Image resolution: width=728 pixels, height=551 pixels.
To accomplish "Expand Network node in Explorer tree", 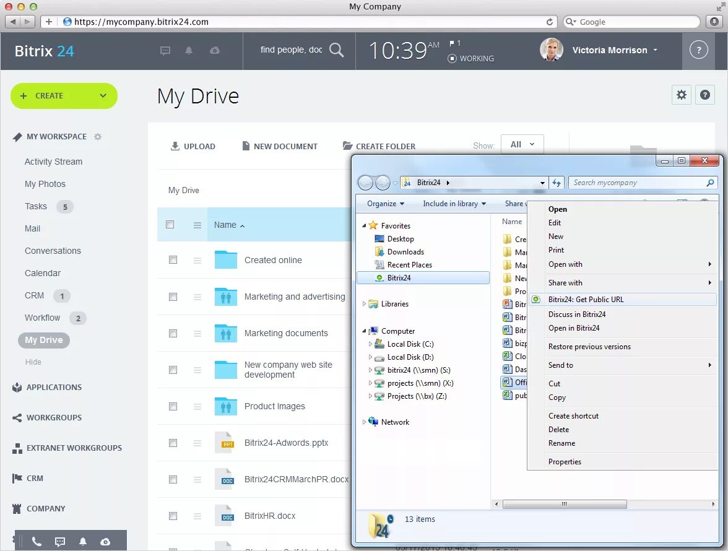I will click(364, 422).
